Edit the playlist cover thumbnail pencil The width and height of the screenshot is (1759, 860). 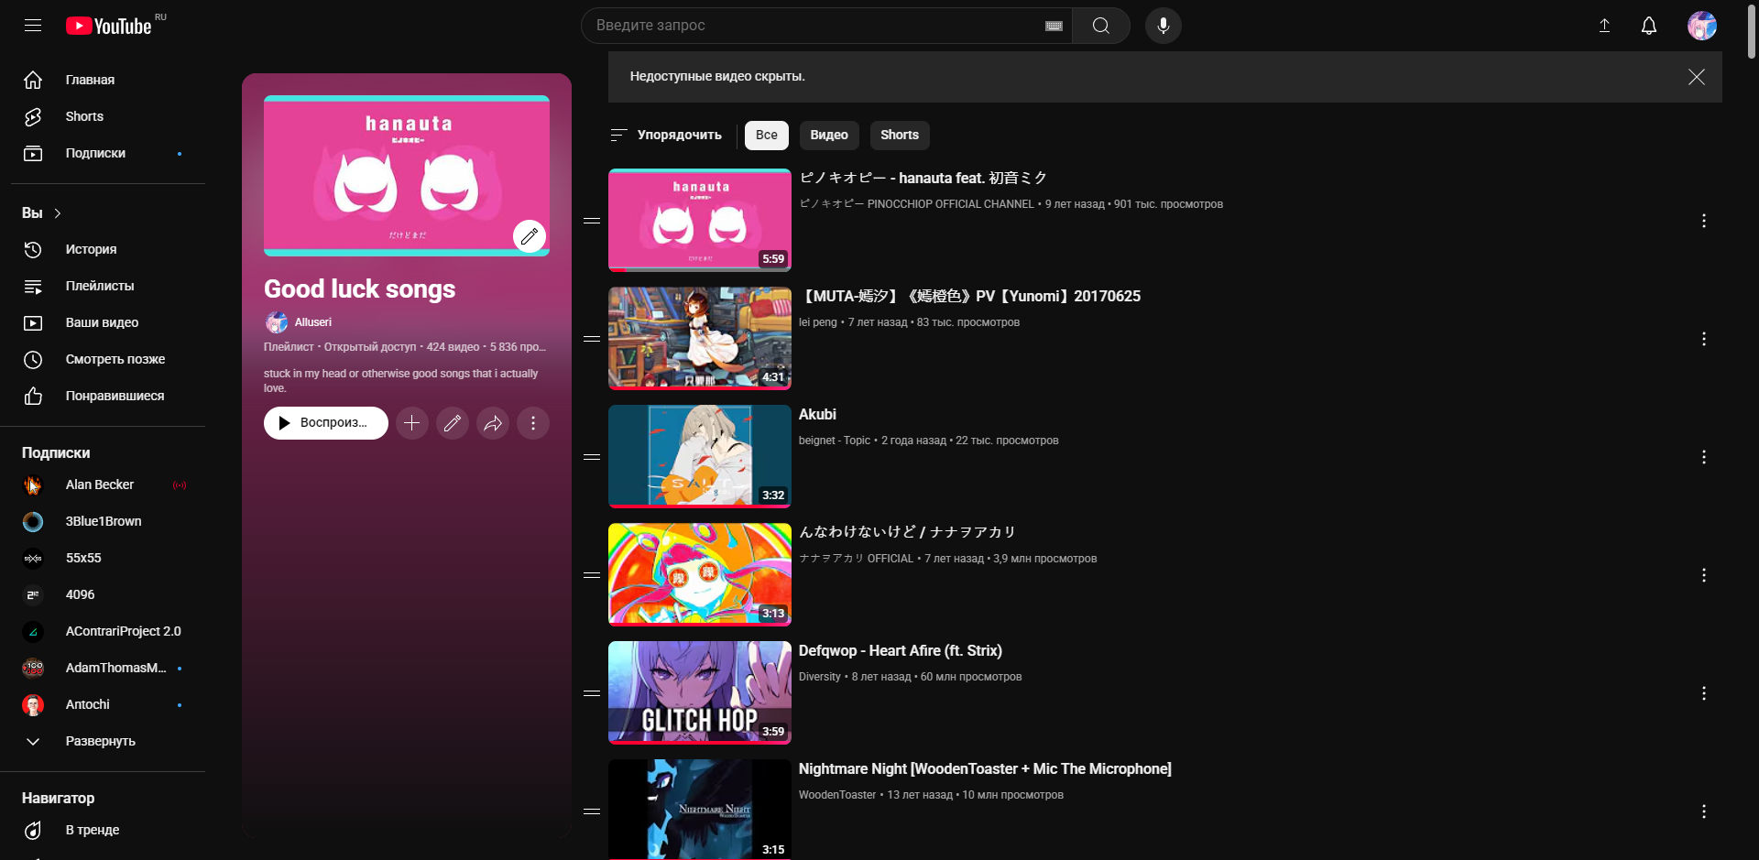coord(530,236)
